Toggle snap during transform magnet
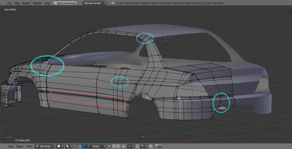 click(137, 146)
